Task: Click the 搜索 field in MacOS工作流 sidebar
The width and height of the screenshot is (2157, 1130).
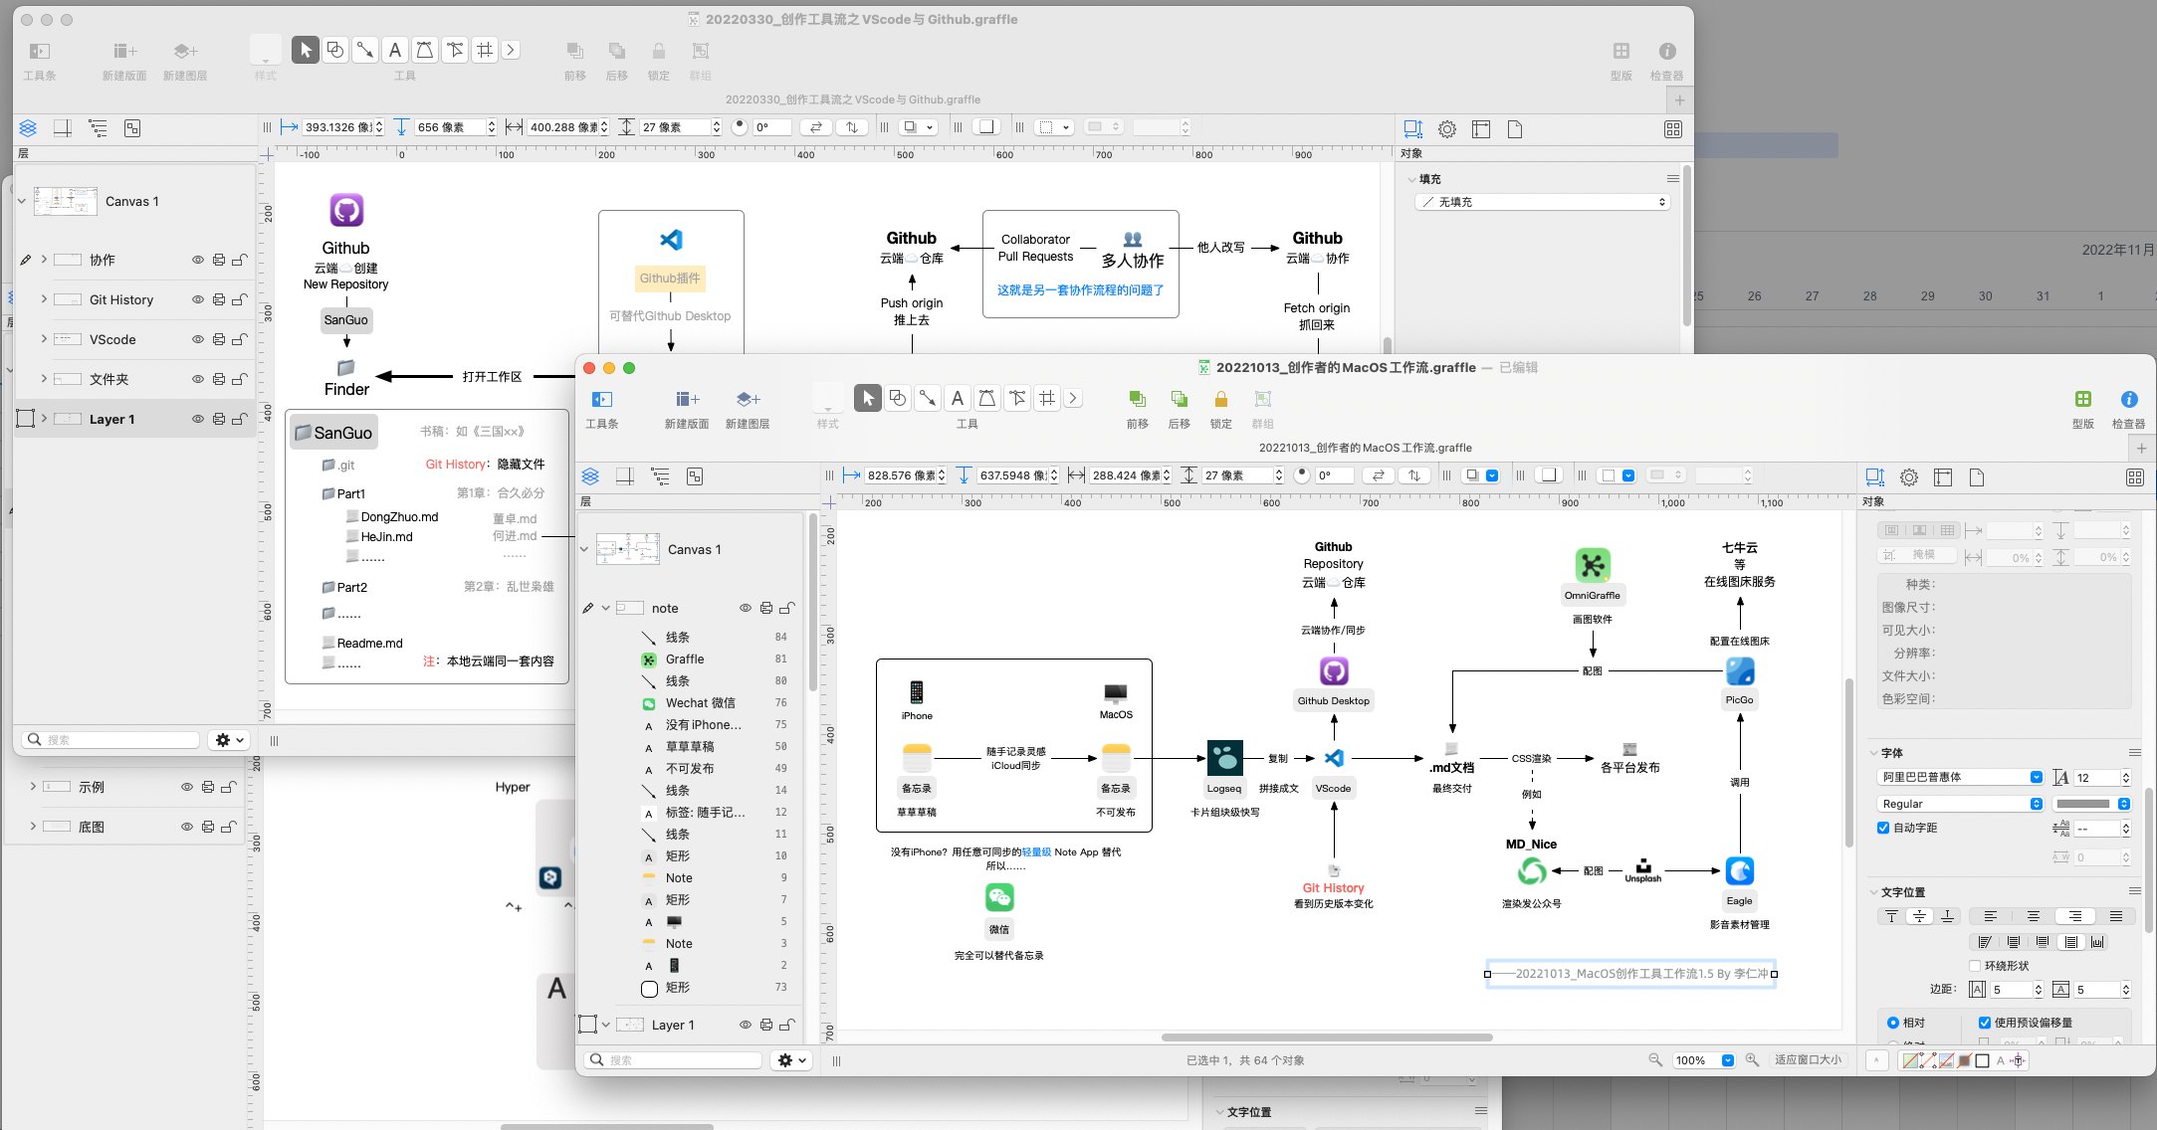Action: click(675, 1060)
